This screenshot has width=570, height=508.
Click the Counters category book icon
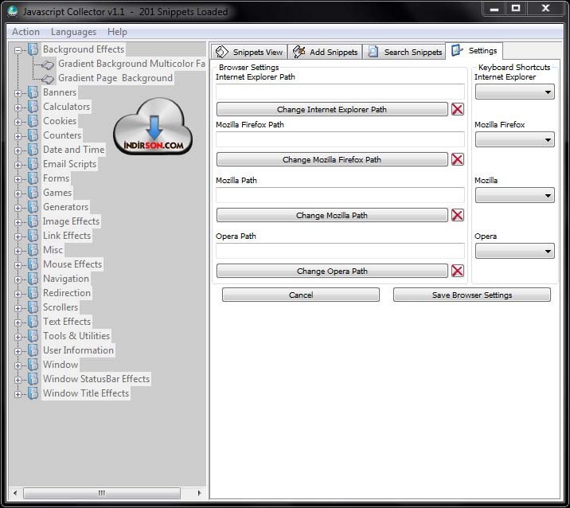pos(33,135)
